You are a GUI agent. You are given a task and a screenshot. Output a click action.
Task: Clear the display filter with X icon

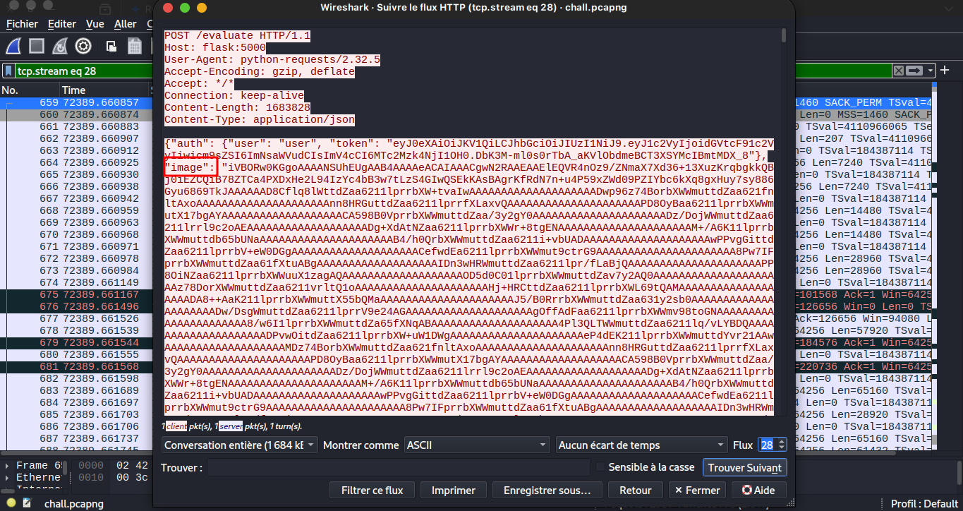tap(898, 71)
